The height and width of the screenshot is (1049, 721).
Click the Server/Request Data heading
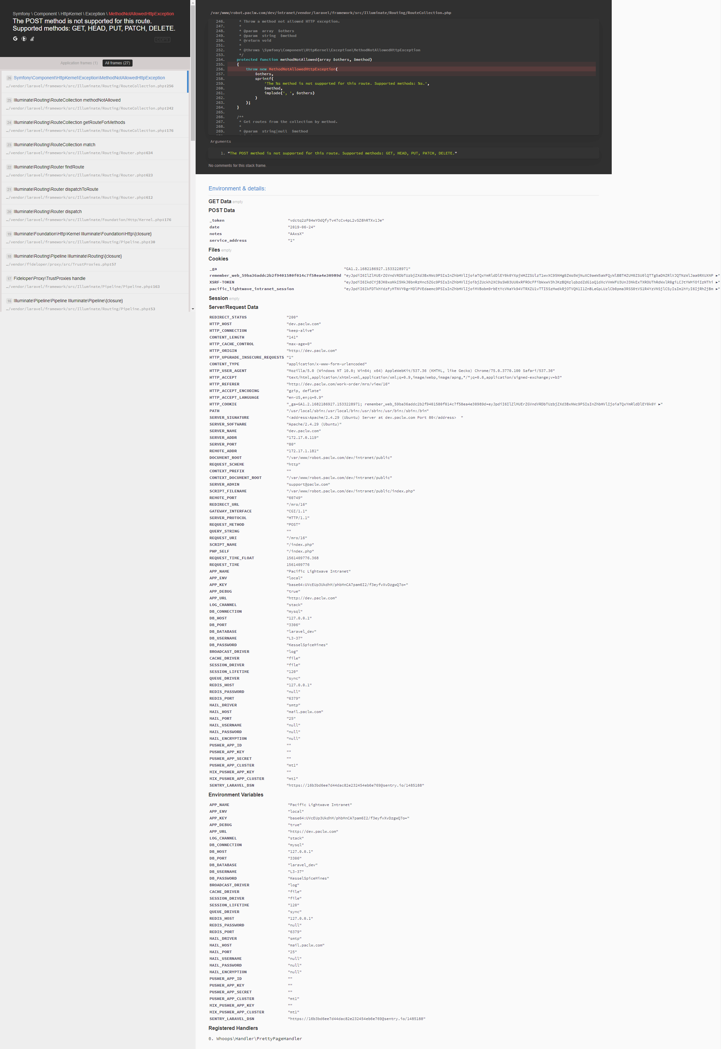coord(234,307)
